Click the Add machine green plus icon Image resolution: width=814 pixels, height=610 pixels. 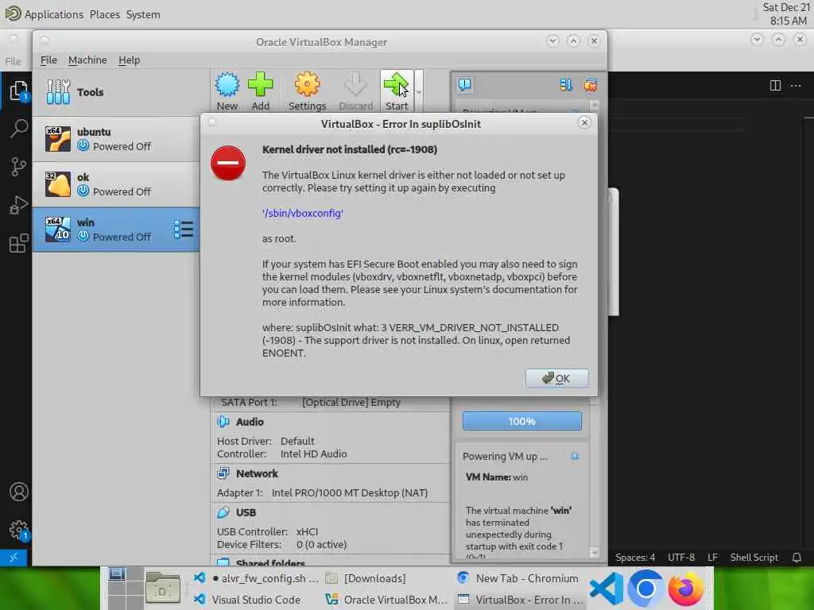point(261,91)
